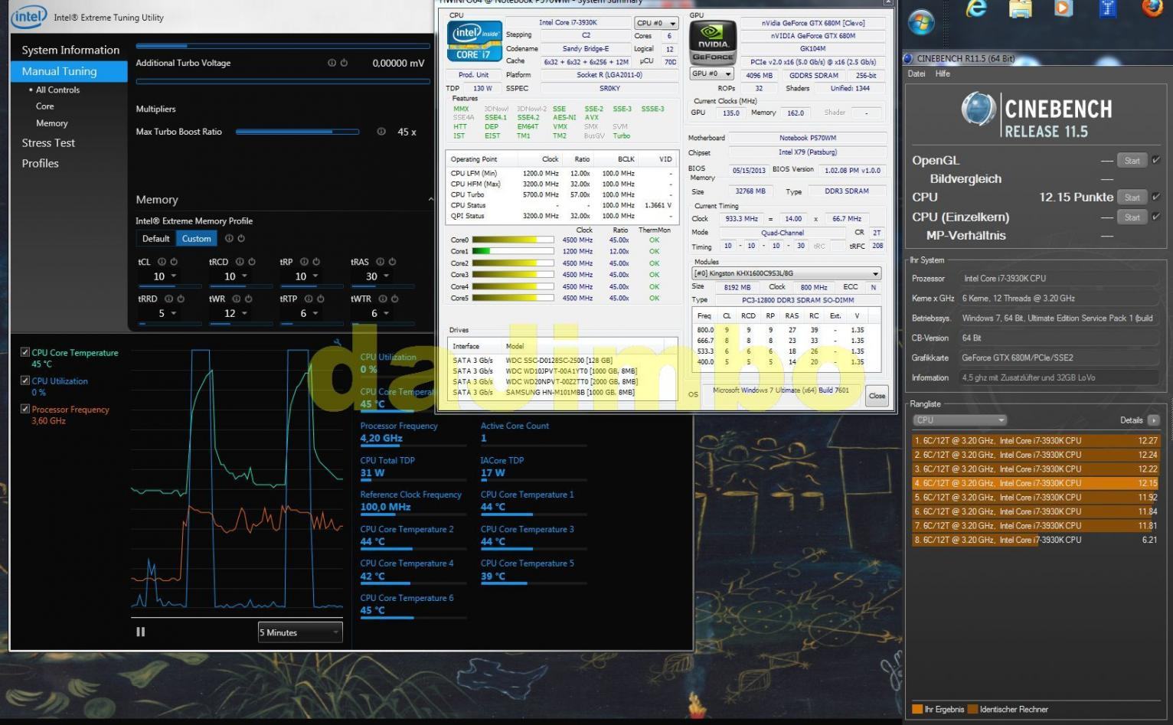Click the info icon beside tCL
Screen dimensions: 1173x725
[x=162, y=261]
